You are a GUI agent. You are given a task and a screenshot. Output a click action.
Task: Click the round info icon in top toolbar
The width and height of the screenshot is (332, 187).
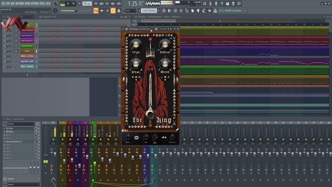(x=239, y=4)
